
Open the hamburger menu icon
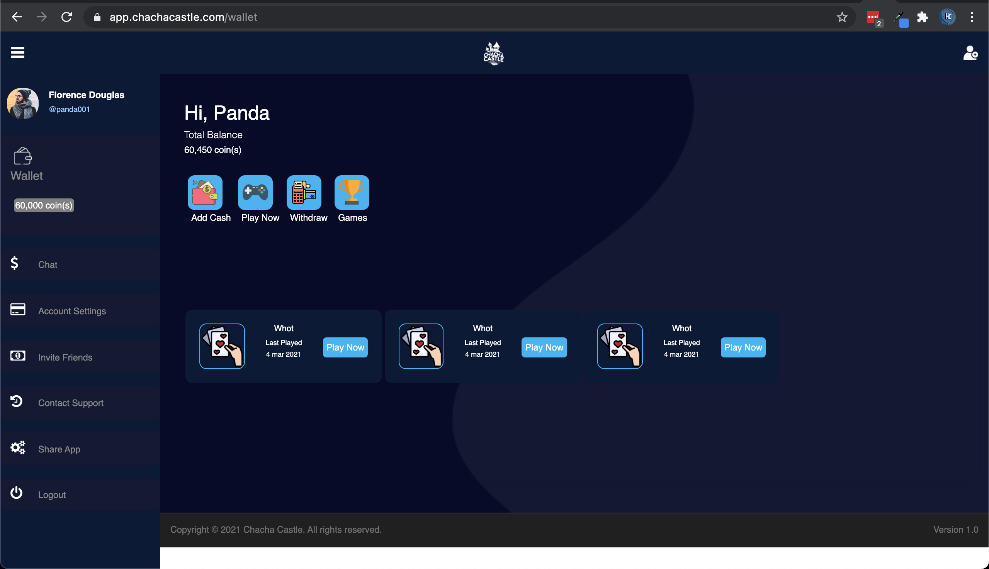tap(17, 52)
